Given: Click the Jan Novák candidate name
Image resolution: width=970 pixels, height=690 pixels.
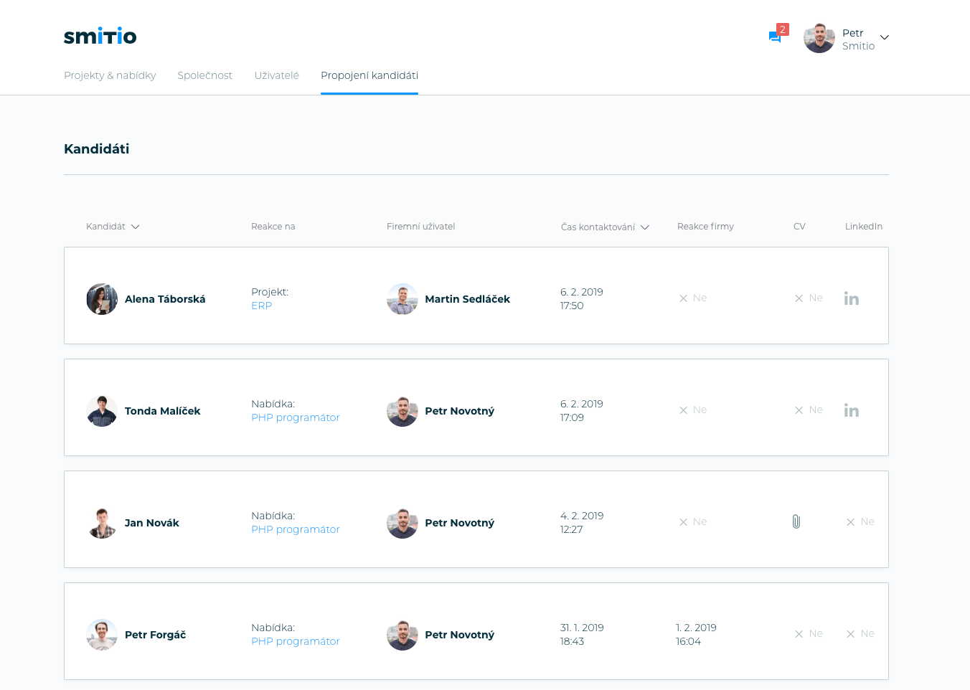Looking at the screenshot, I should click(x=151, y=523).
